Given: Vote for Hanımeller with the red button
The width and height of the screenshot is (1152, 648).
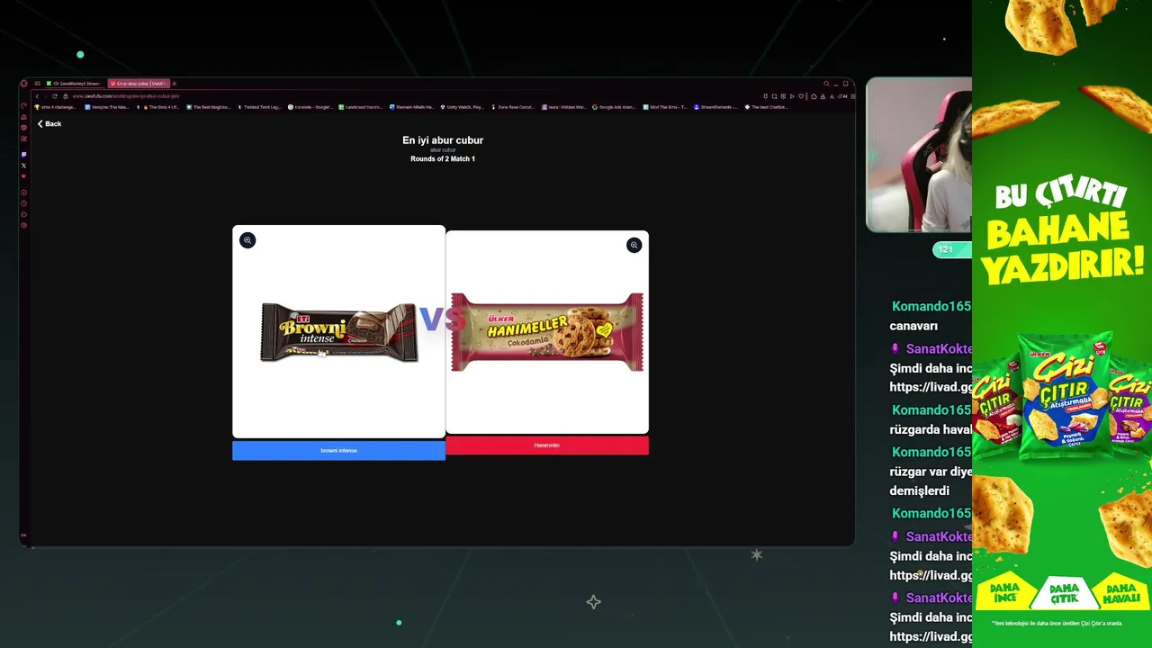Looking at the screenshot, I should point(547,445).
